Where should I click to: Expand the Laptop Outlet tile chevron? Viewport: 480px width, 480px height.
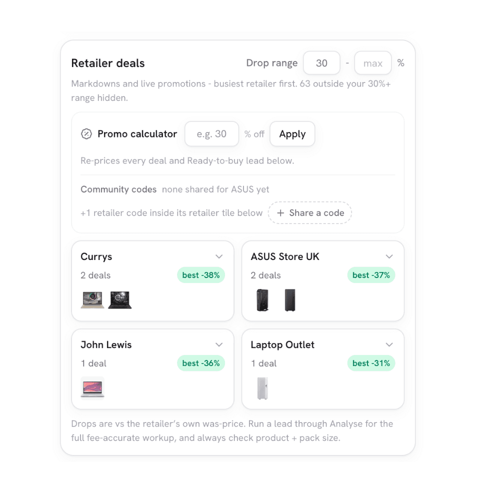389,344
